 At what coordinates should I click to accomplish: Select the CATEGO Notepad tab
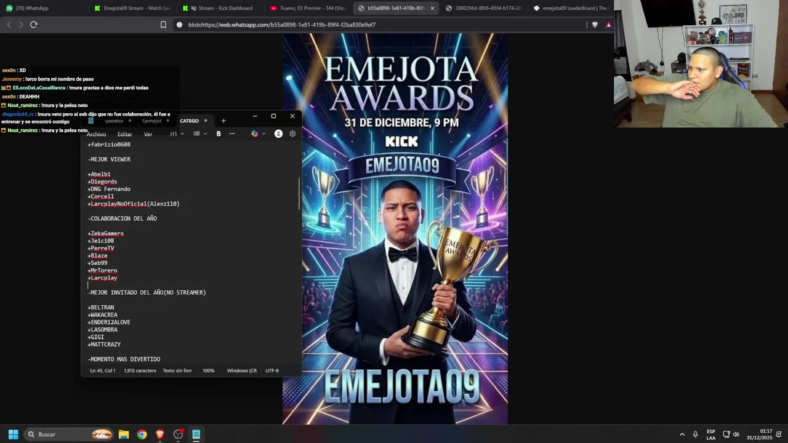coord(190,121)
